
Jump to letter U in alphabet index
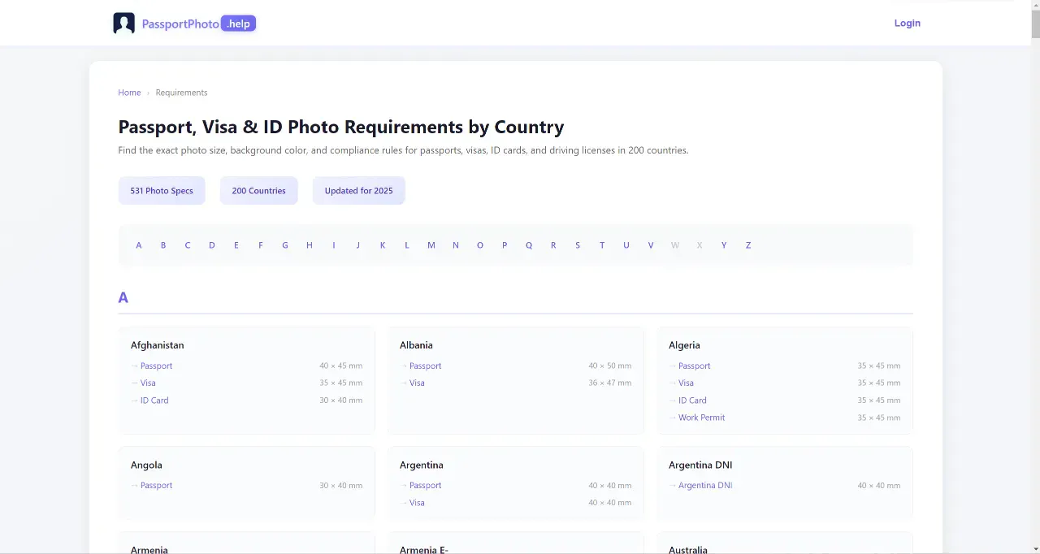coord(626,245)
